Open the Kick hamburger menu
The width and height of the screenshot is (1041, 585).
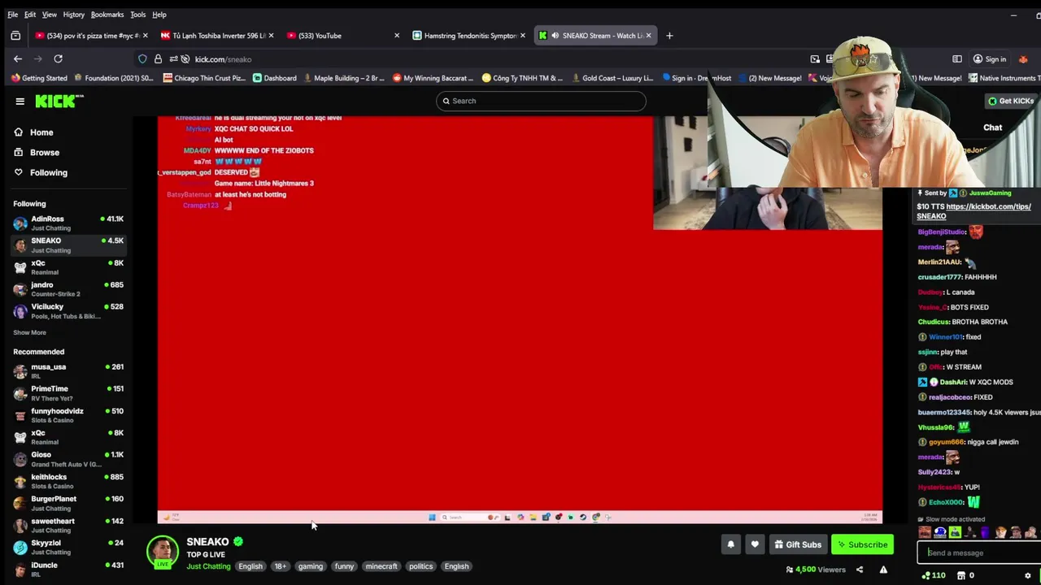tap(20, 101)
